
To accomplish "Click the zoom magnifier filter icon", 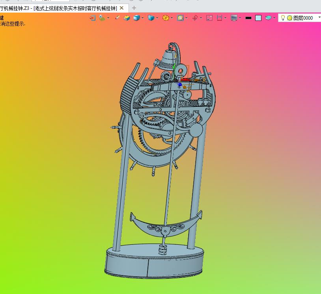I will (x=180, y=18).
